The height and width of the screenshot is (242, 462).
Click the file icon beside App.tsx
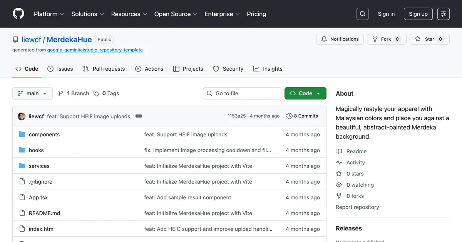[22, 197]
